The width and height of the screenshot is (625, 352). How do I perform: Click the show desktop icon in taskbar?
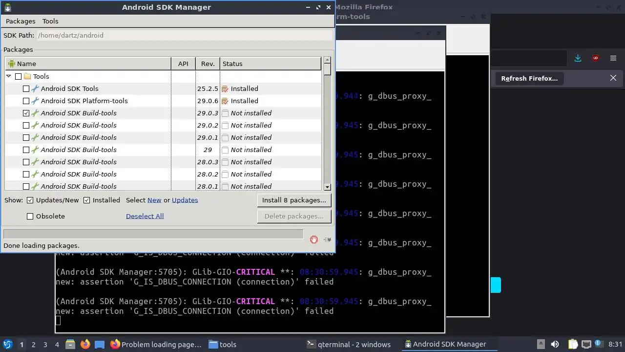tap(100, 344)
